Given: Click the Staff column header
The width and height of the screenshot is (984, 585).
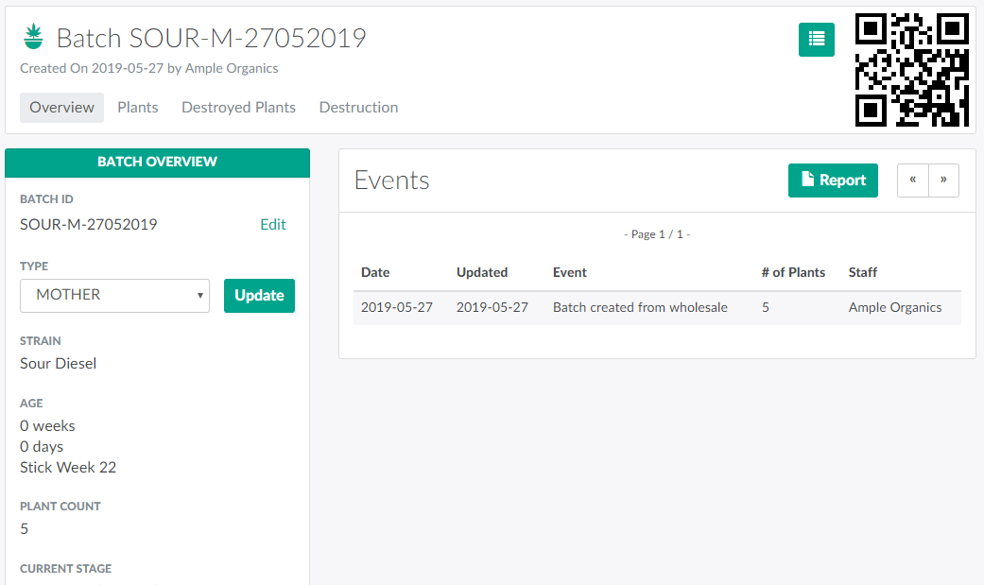Looking at the screenshot, I should click(863, 272).
